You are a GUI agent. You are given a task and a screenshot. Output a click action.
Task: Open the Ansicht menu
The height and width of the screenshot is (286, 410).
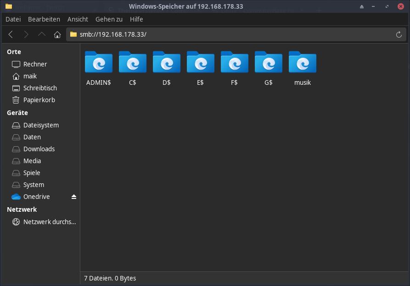click(78, 19)
